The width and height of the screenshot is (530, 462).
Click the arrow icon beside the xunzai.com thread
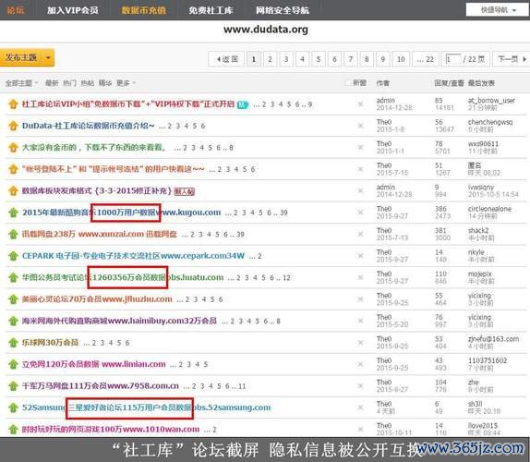click(13, 235)
